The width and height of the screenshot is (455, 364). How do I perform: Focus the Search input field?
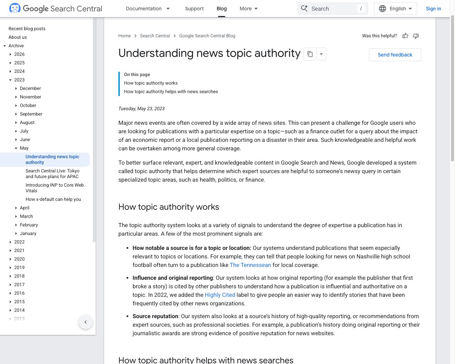click(x=333, y=9)
